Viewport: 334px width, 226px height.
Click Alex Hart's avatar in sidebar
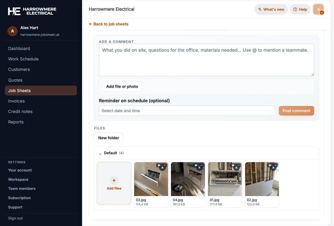(x=12, y=31)
